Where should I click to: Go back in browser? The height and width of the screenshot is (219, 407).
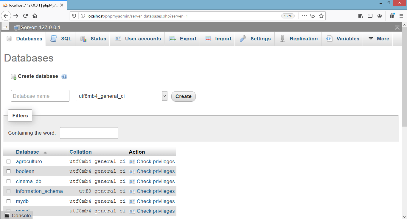(x=6, y=16)
